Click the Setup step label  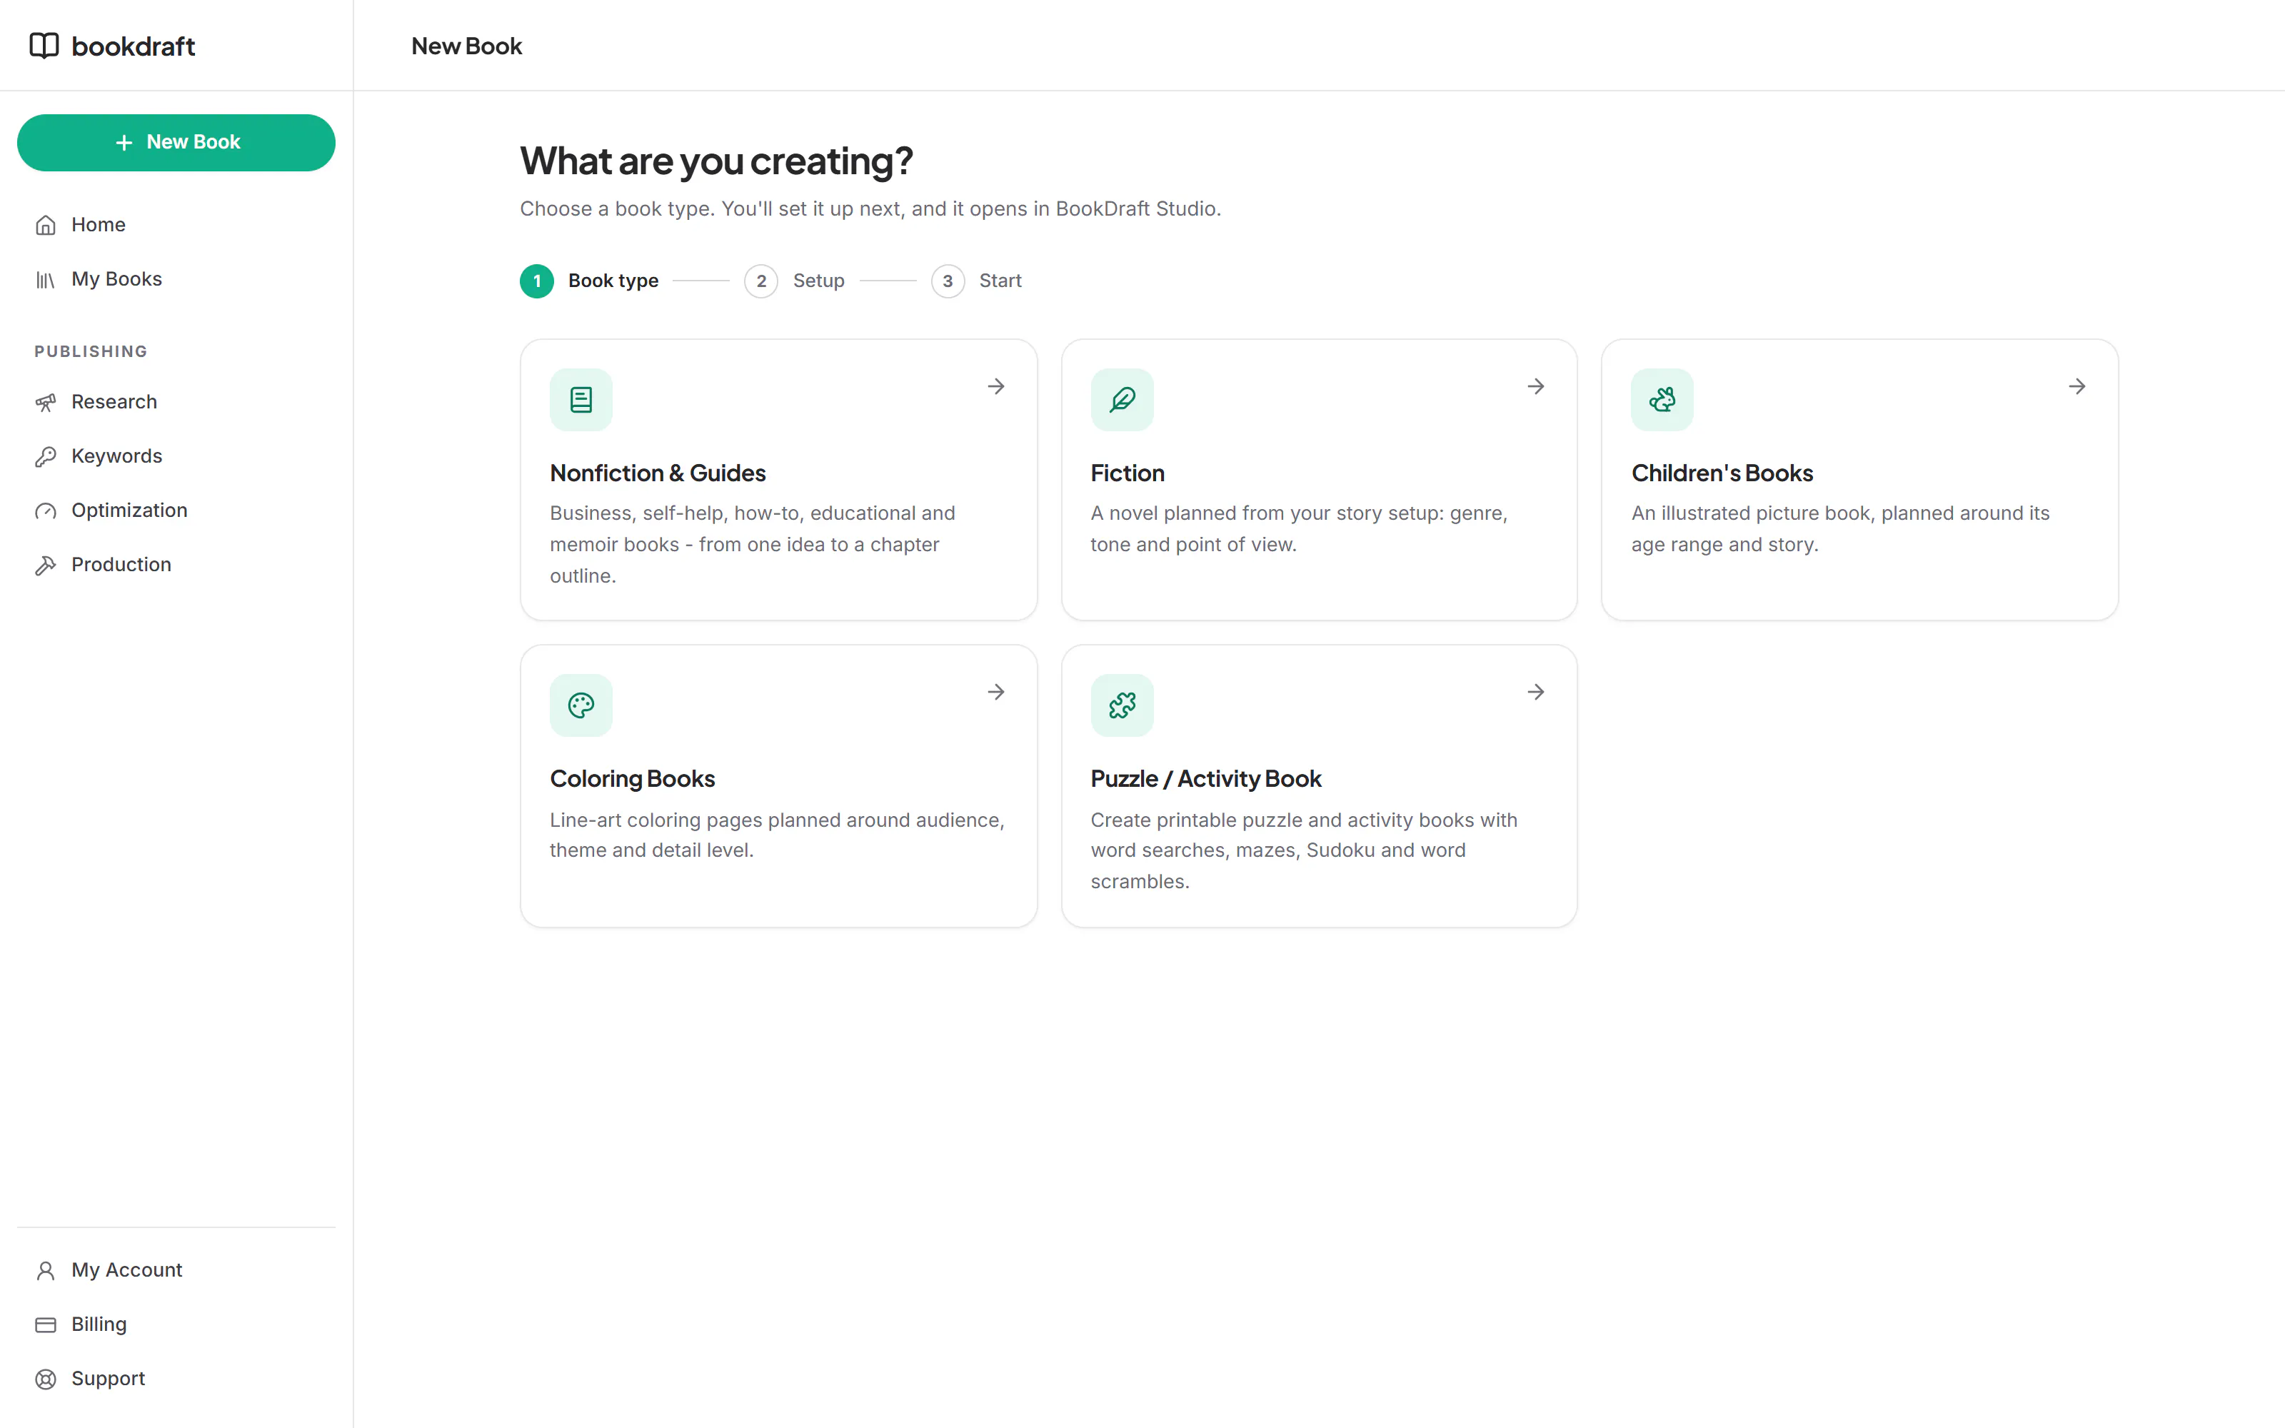pyautogui.click(x=818, y=281)
